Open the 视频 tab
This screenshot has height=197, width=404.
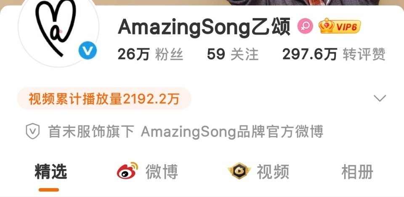coord(258,171)
